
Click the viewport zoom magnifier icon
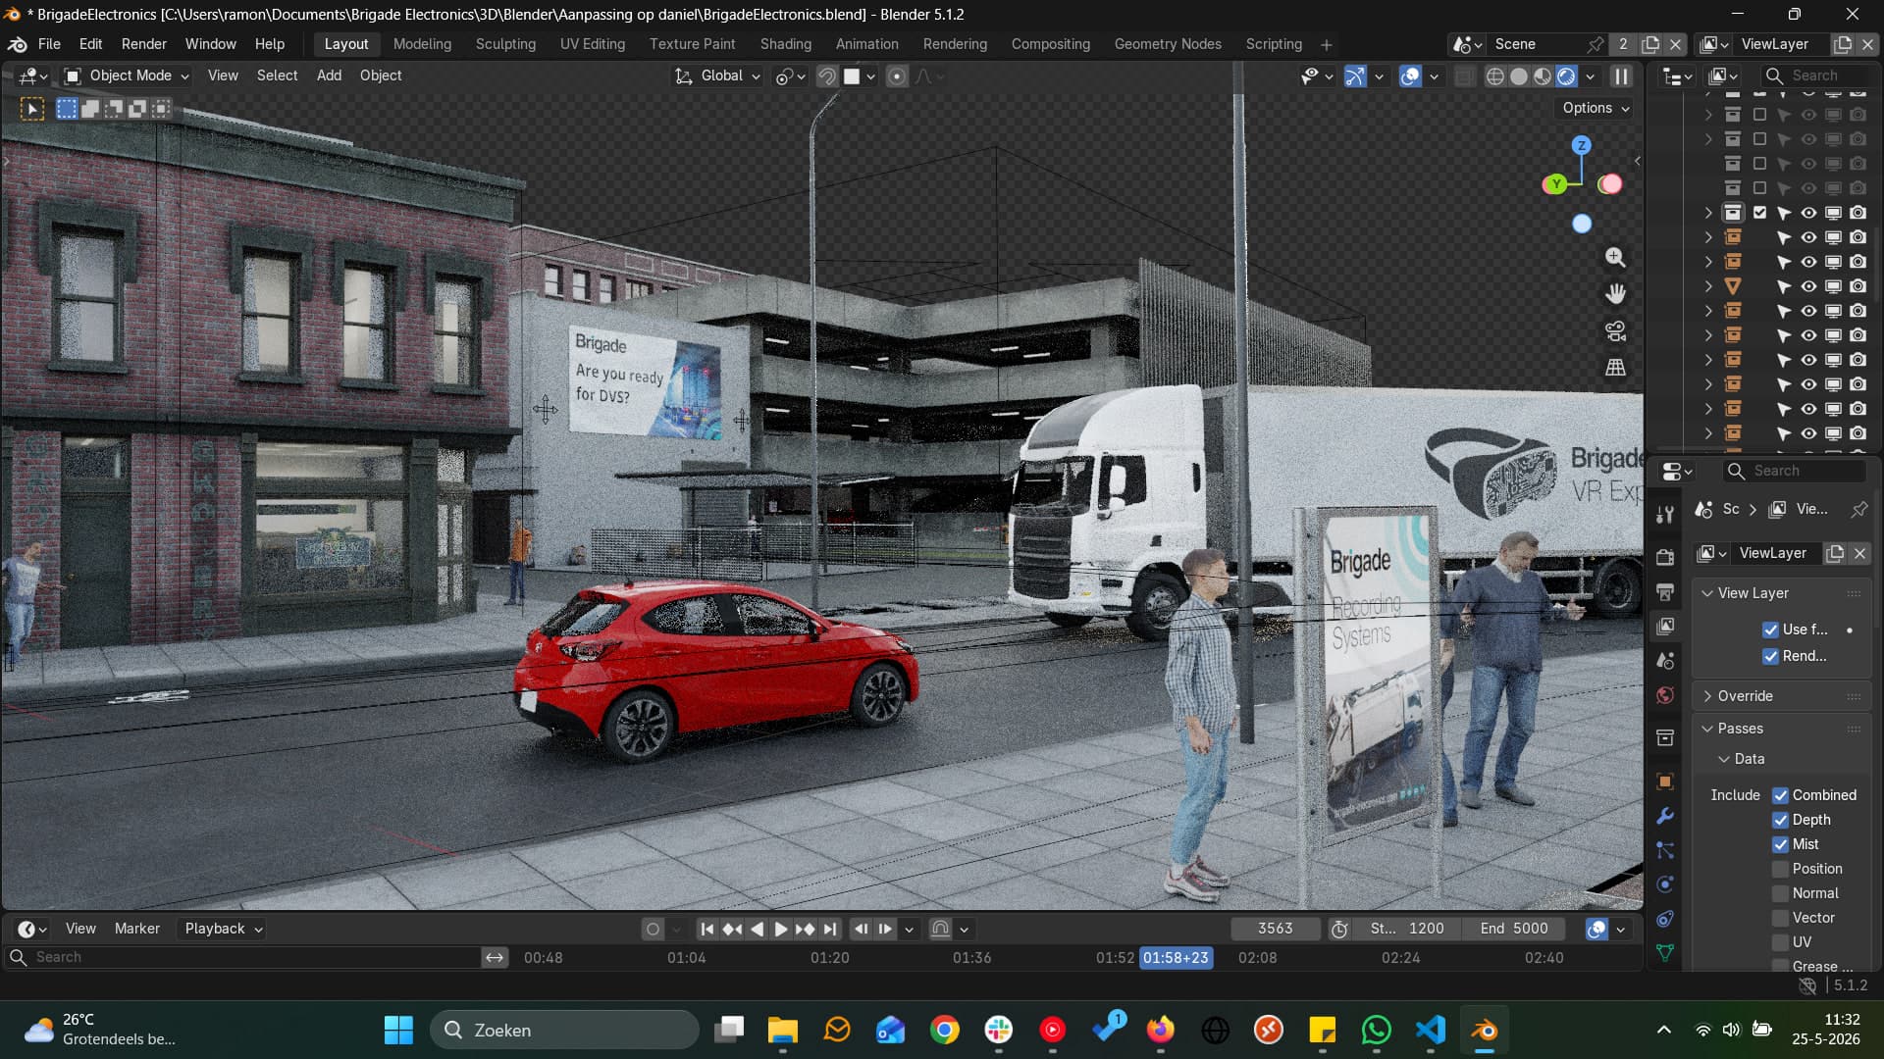[x=1615, y=257]
